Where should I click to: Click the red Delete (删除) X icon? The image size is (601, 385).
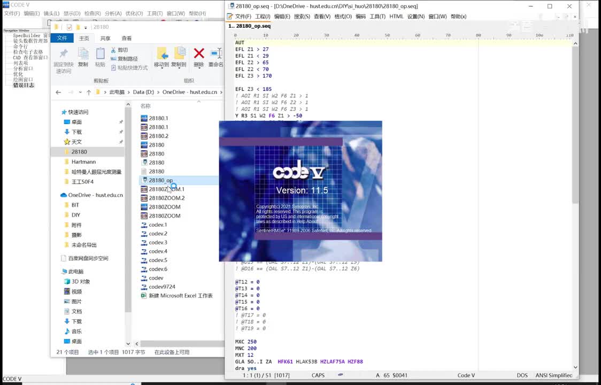(x=199, y=53)
